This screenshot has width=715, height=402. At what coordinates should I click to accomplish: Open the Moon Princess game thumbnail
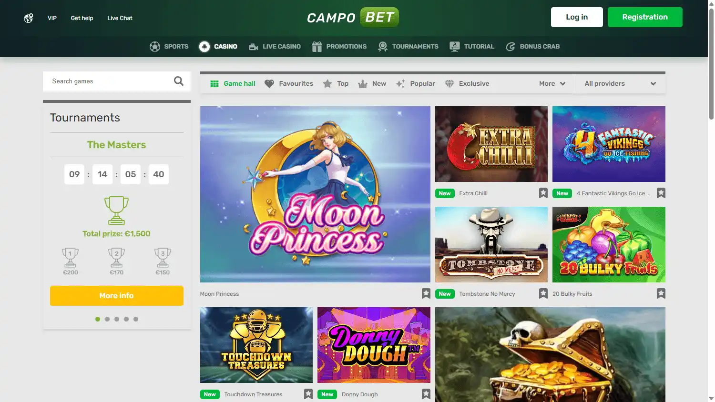(x=315, y=194)
